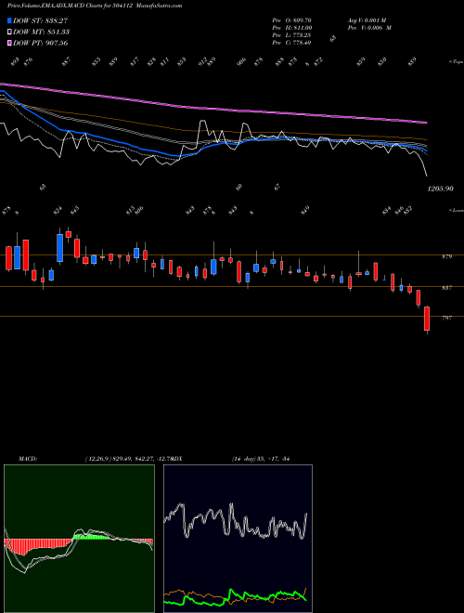Click inside the green MACD chart panel
The height and width of the screenshot is (613, 464).
79,539
